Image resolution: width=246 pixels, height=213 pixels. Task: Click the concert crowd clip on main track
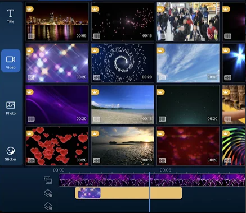152,180
